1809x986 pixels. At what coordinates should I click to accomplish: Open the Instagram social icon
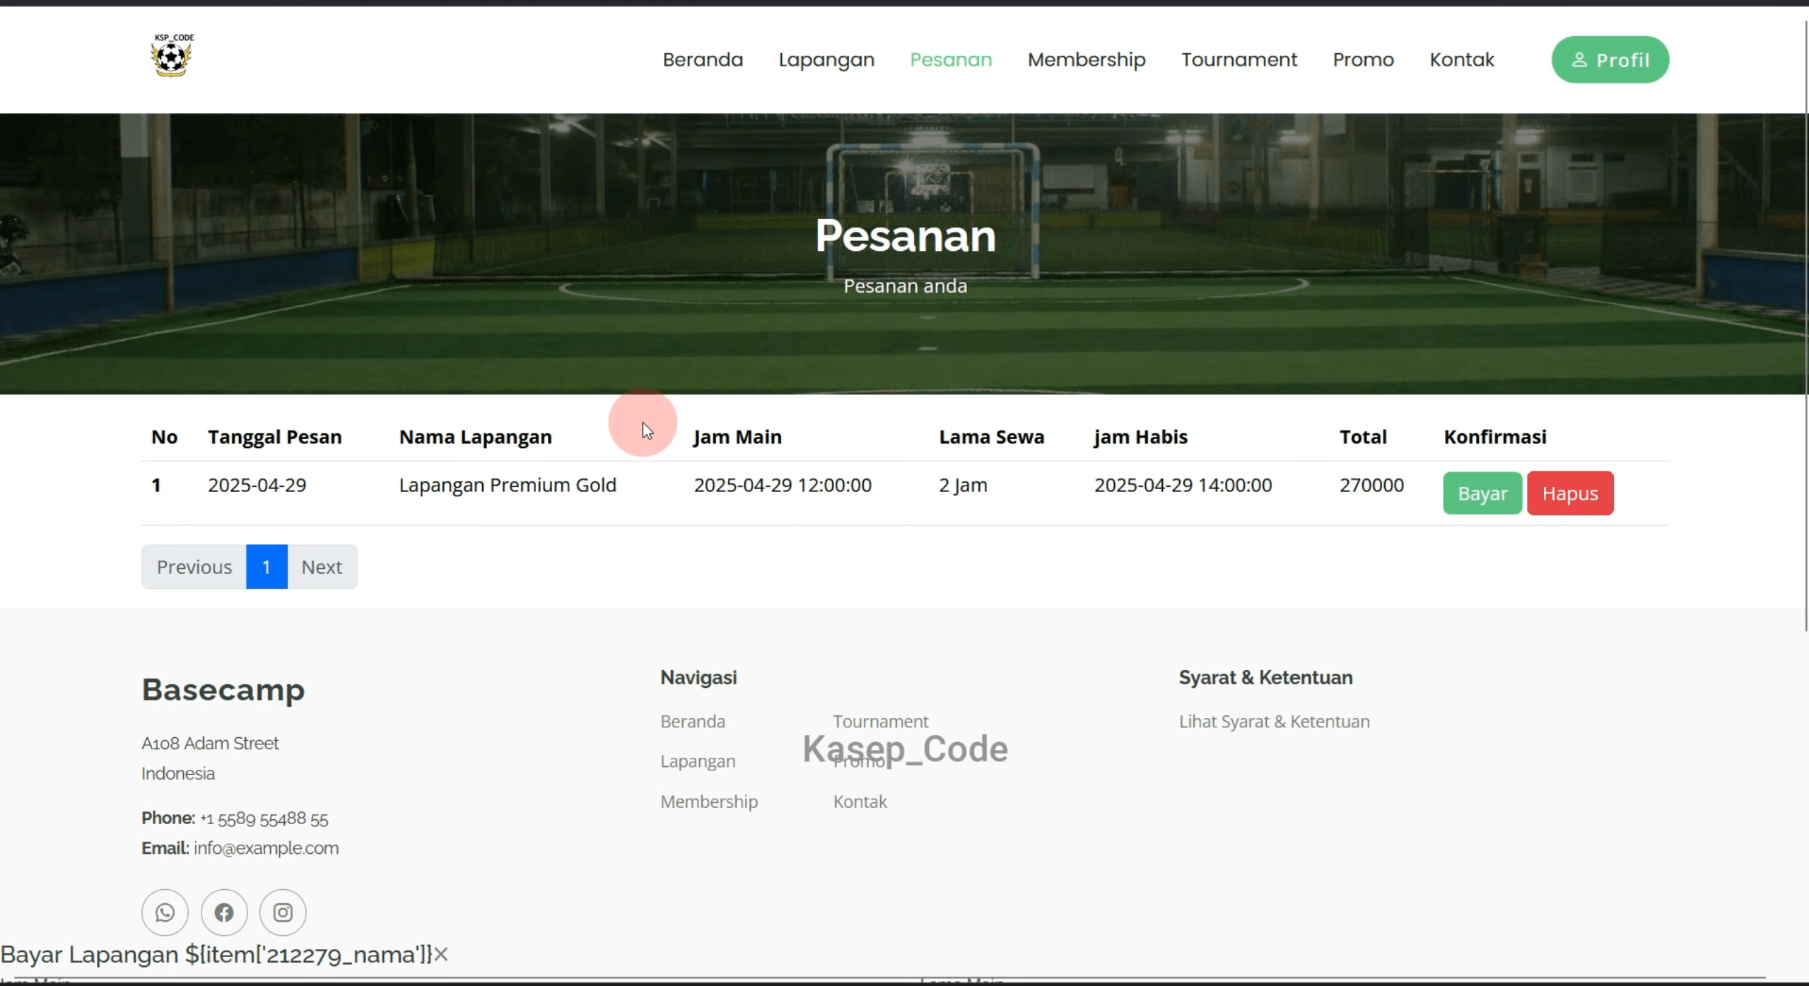tap(283, 912)
